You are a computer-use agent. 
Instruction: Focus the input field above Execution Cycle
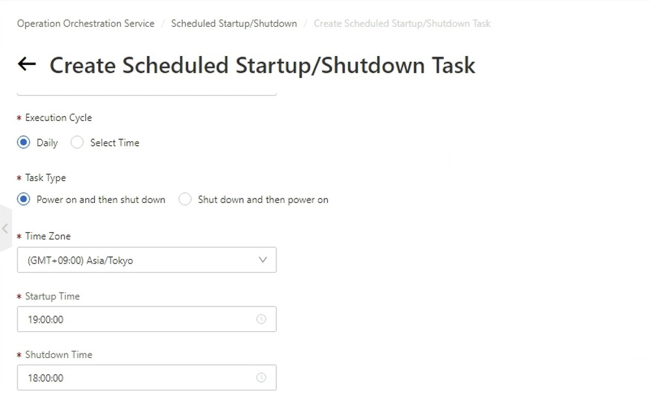[146, 91]
